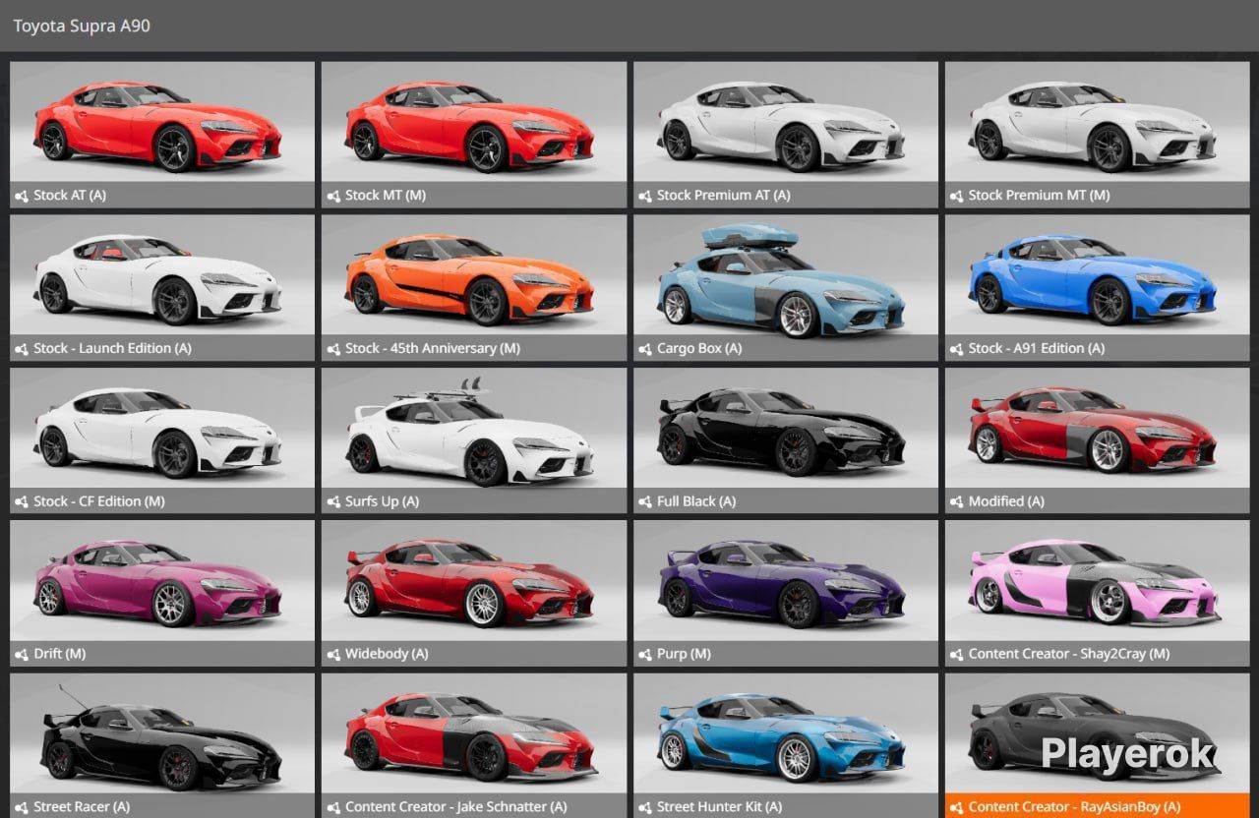
Task: Click the config icon beside Stock - Launch Edition (A)
Action: tap(22, 349)
